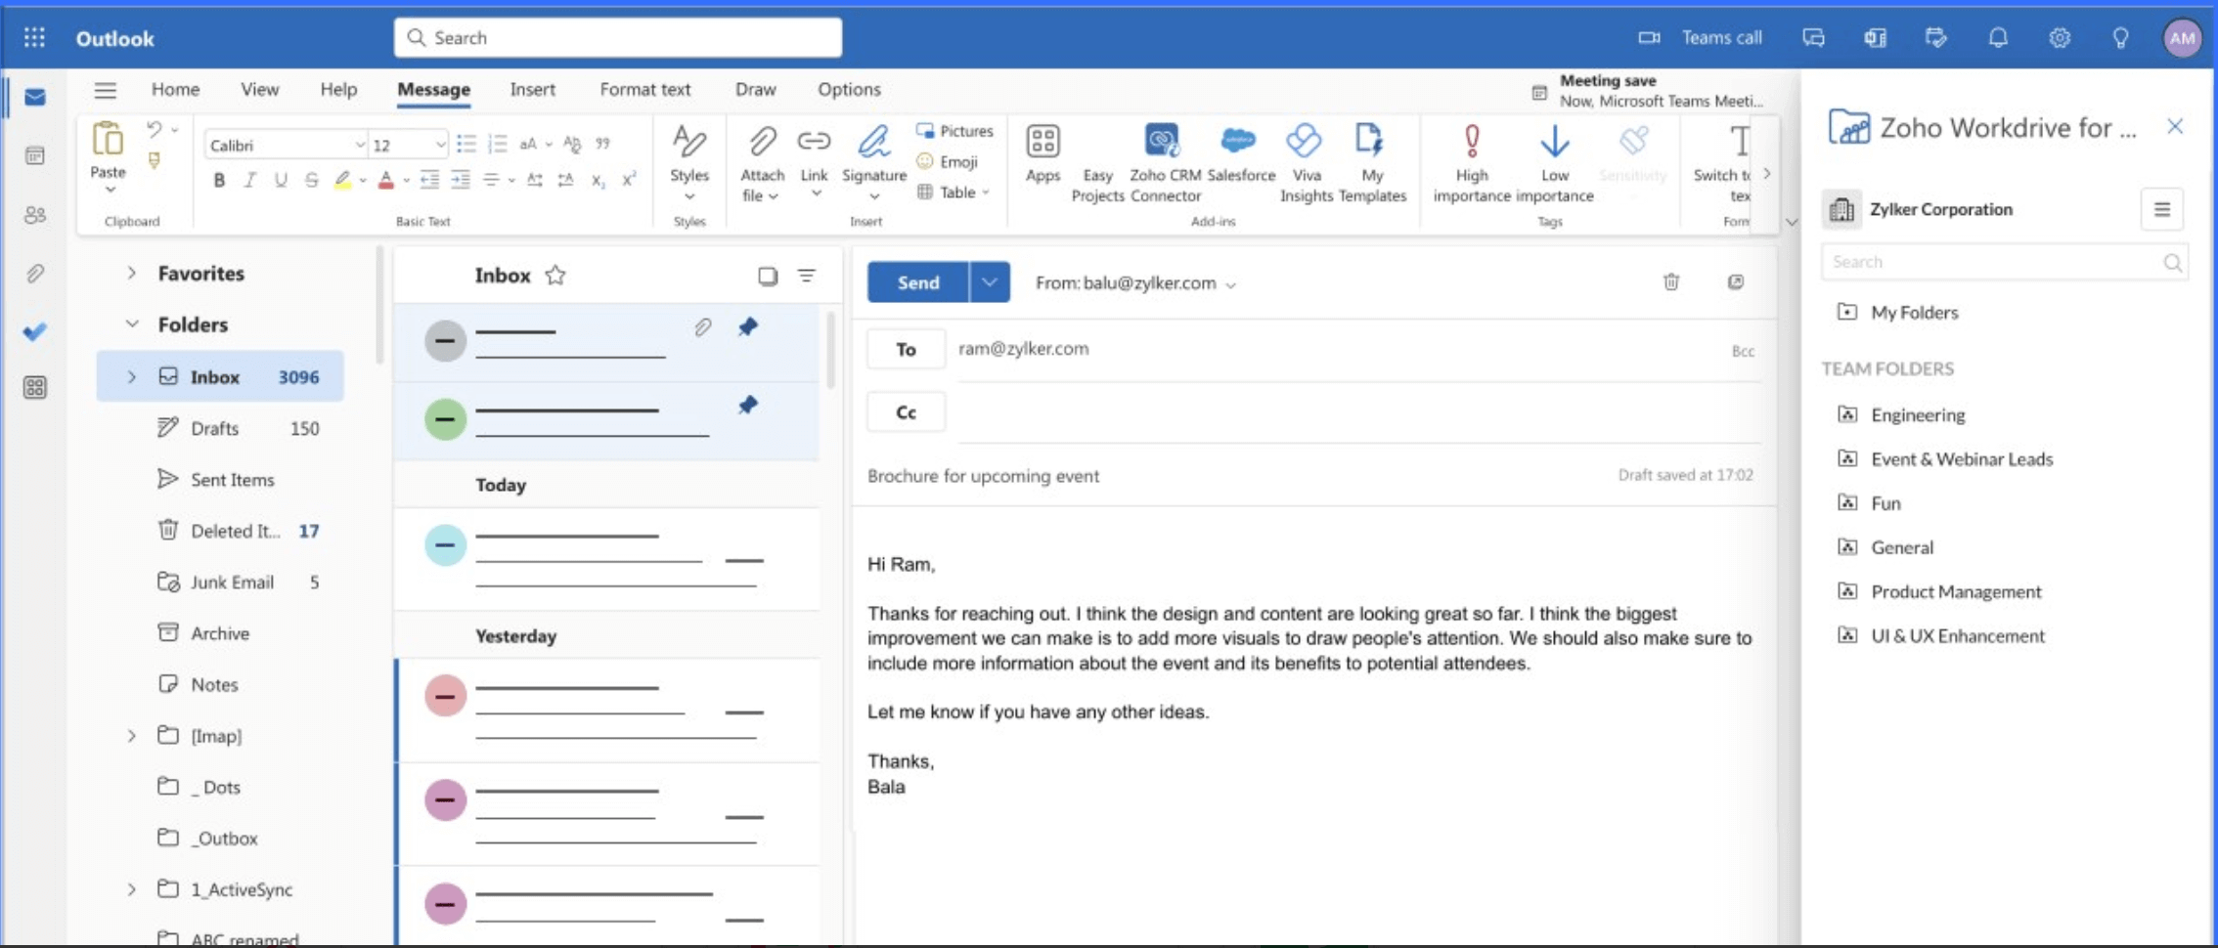This screenshot has width=2218, height=948.
Task: Click the Send button
Action: tap(918, 282)
